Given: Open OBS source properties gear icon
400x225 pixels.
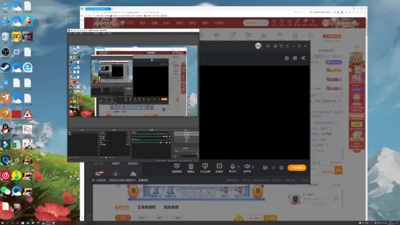Looking at the screenshot, I should (106, 157).
